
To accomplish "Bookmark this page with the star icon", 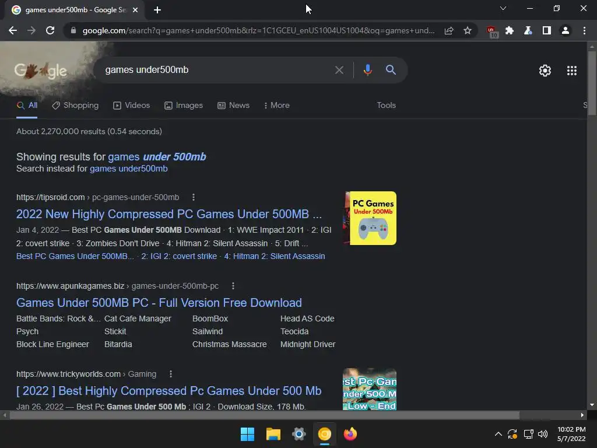I will point(468,30).
